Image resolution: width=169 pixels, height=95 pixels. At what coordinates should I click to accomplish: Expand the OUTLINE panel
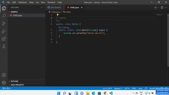click(27, 81)
